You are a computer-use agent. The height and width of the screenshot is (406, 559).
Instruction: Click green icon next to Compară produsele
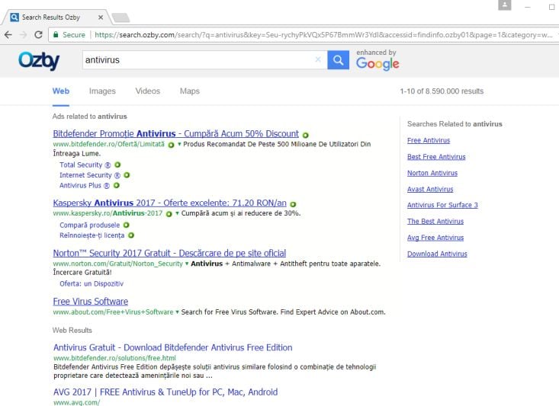(x=126, y=225)
